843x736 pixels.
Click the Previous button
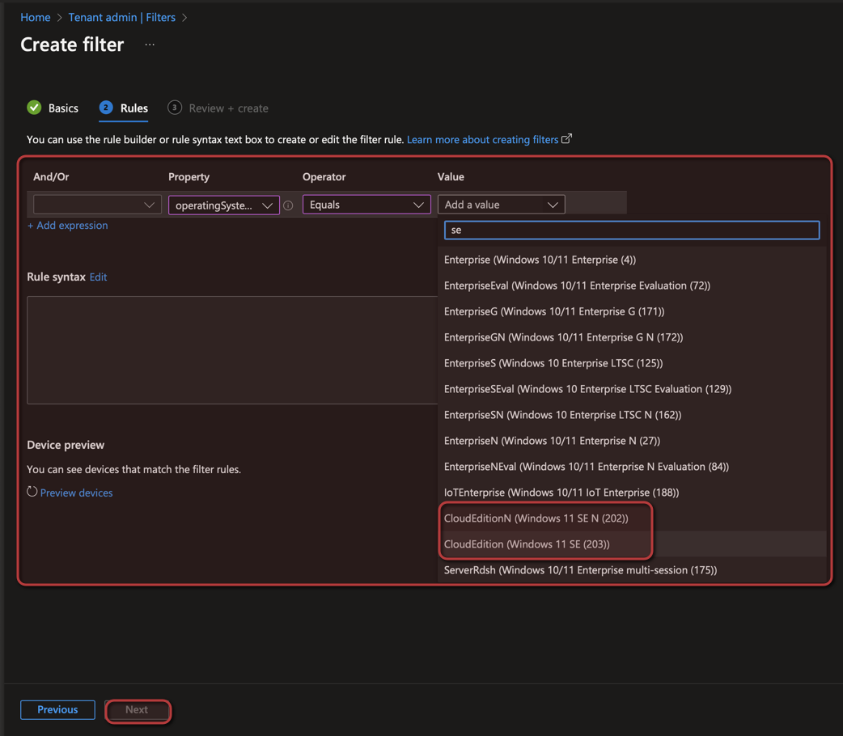(57, 709)
